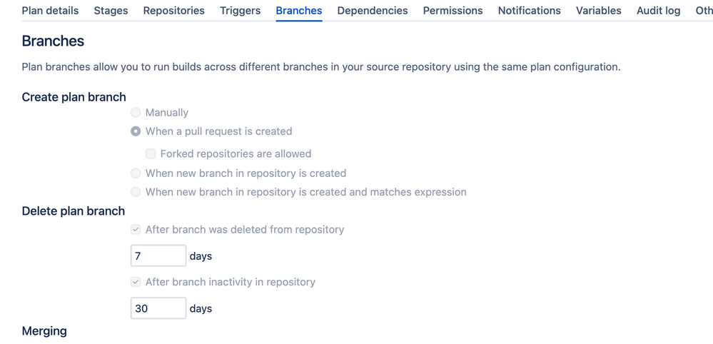Click the 7 days input field
This screenshot has height=344, width=713.
[x=158, y=256]
